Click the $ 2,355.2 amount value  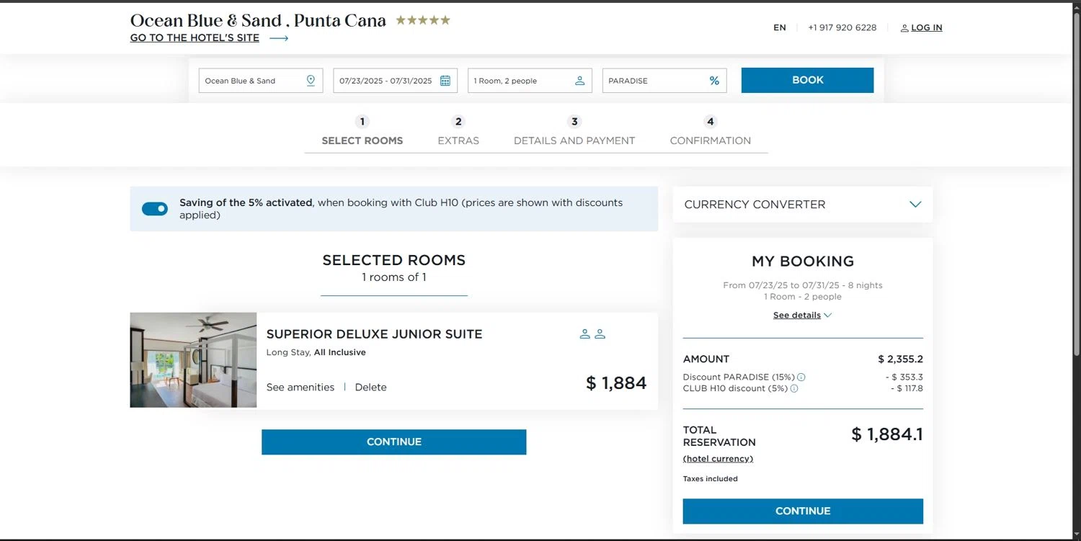point(901,359)
